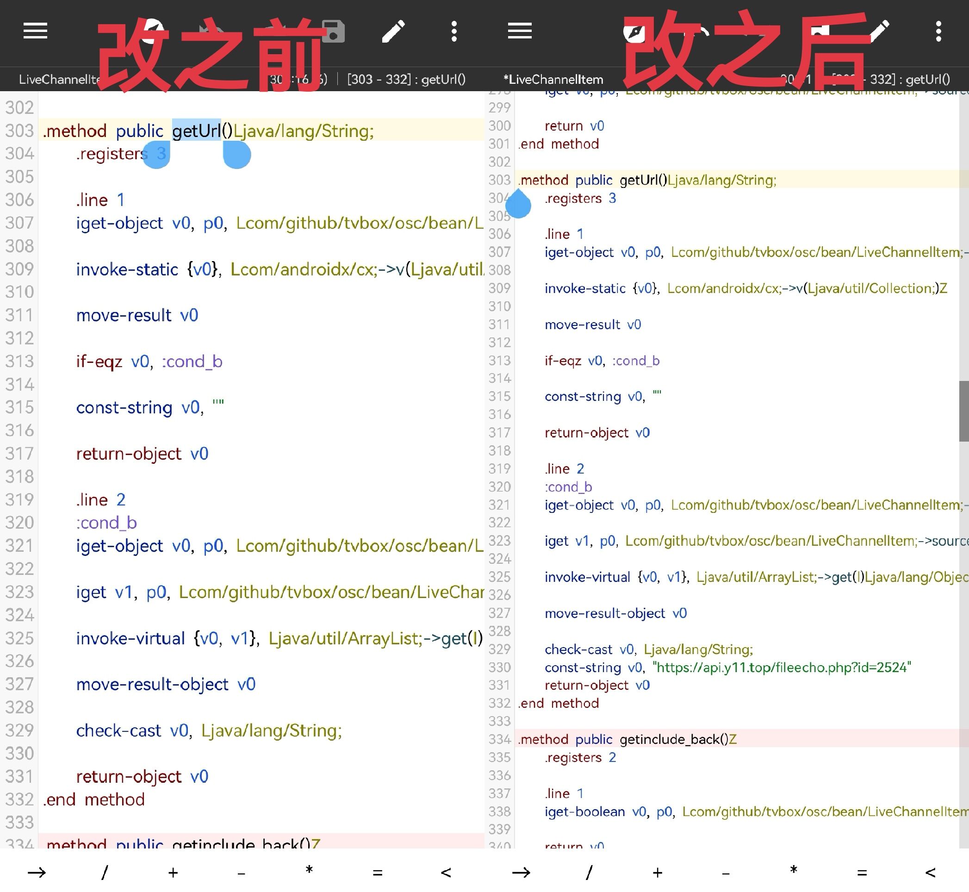Tap the compass navigation icon in the right editor
Image resolution: width=969 pixels, height=892 pixels.
[x=634, y=32]
